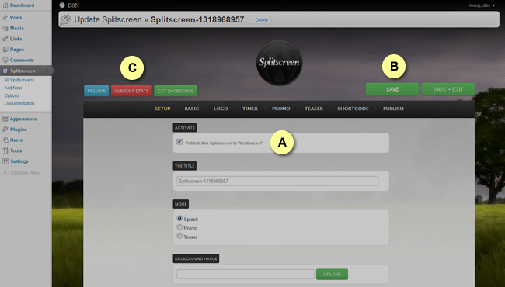Image resolution: width=505 pixels, height=287 pixels.
Task: Switch to the LOGO tab
Action: [221, 109]
